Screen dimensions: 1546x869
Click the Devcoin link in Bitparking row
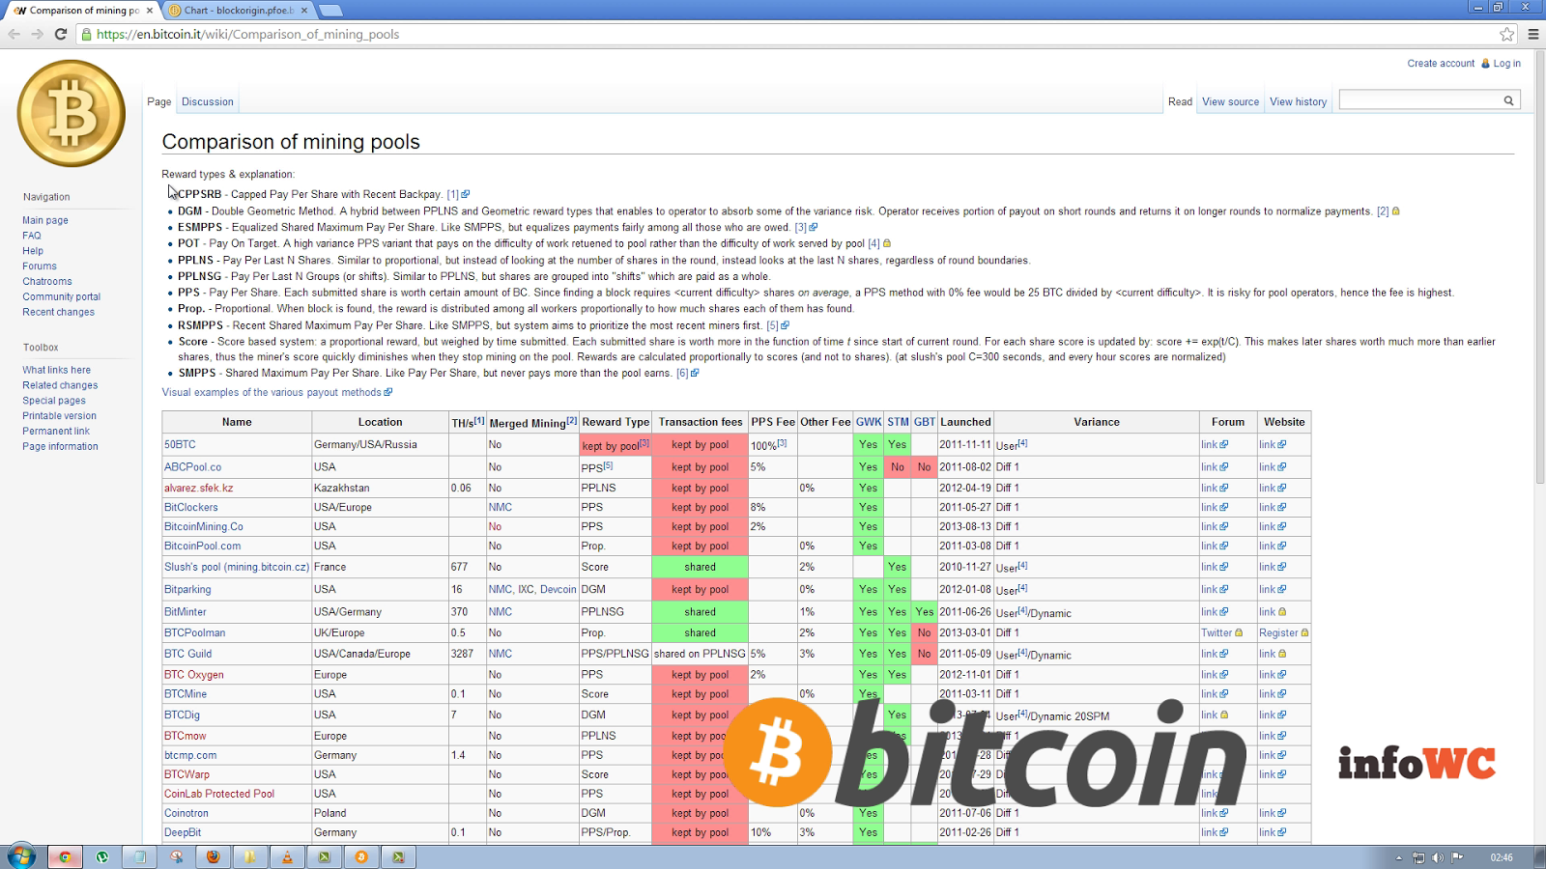558,589
